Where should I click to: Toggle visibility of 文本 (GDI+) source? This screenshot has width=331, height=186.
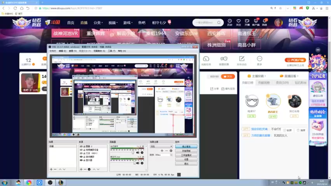pos(81,153)
